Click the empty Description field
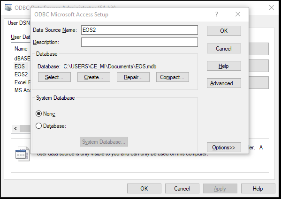Screen dimensions: 281x199 [139, 42]
